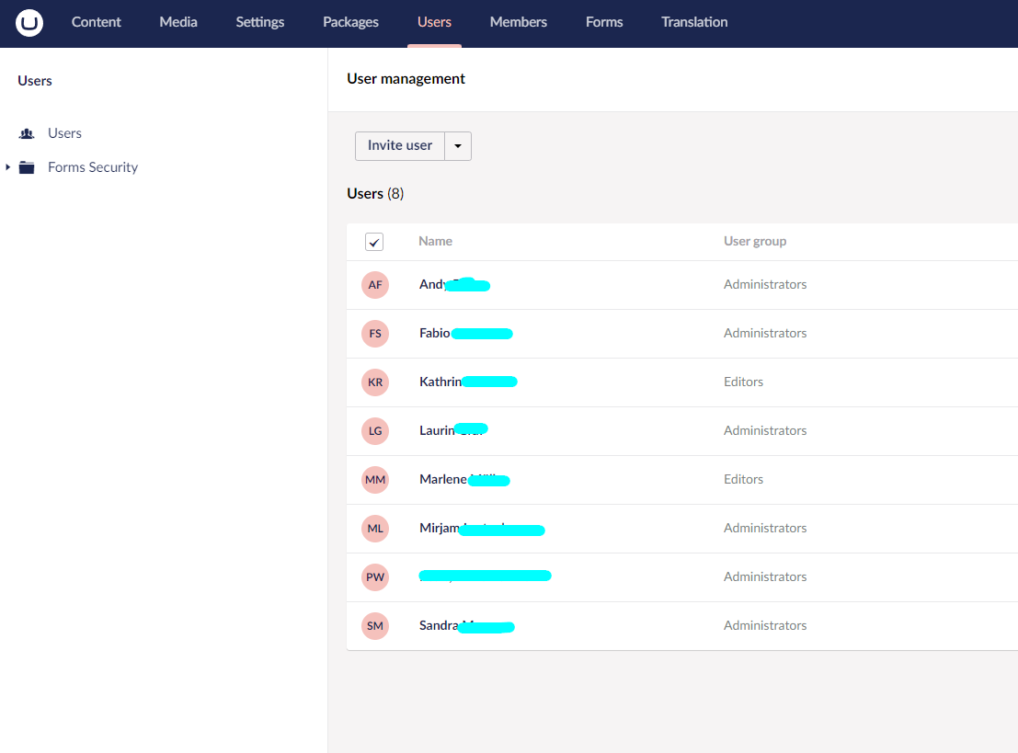The height and width of the screenshot is (753, 1018).
Task: Click the PW user avatar
Action: [375, 577]
